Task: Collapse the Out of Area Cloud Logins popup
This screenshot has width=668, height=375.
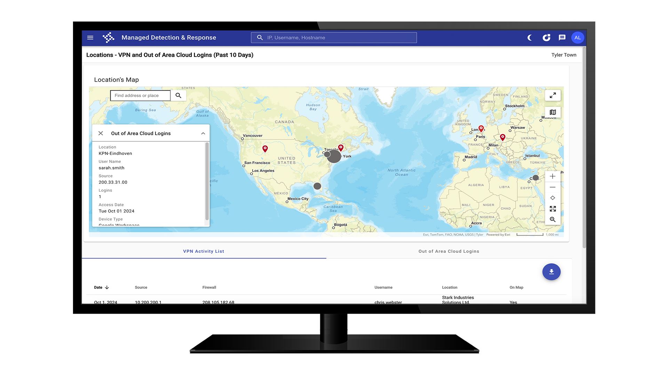Action: (203, 133)
